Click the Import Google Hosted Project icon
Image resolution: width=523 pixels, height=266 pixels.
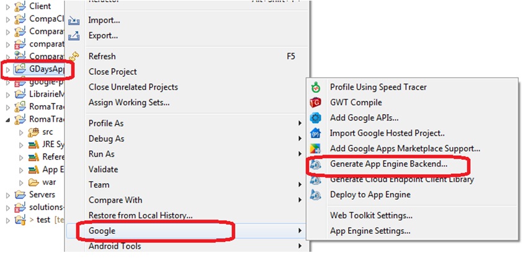pos(316,133)
